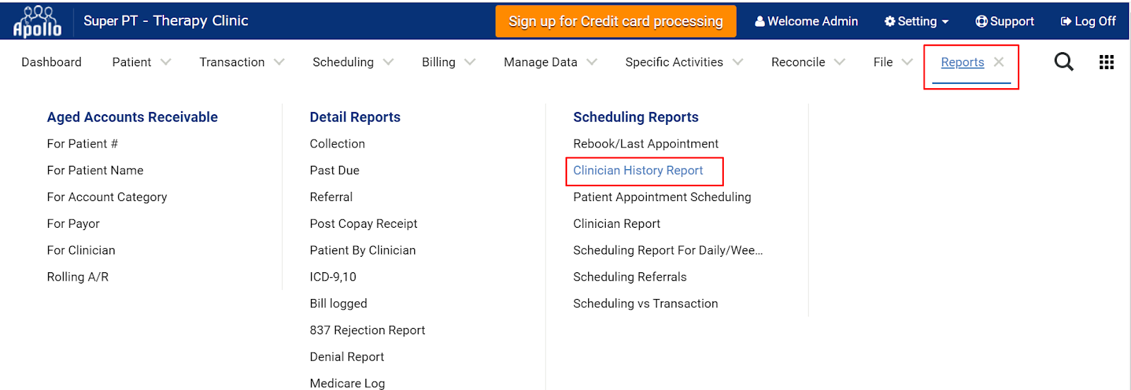Open Welcome Admin user profile
Image resolution: width=1131 pixels, height=390 pixels.
(x=806, y=21)
